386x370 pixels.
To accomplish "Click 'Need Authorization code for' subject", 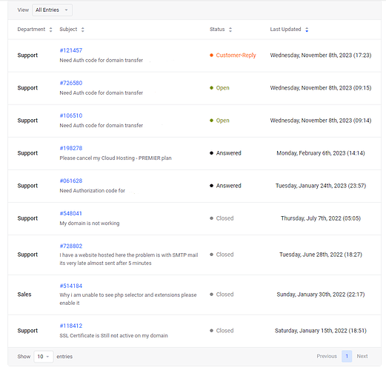I will point(92,191).
